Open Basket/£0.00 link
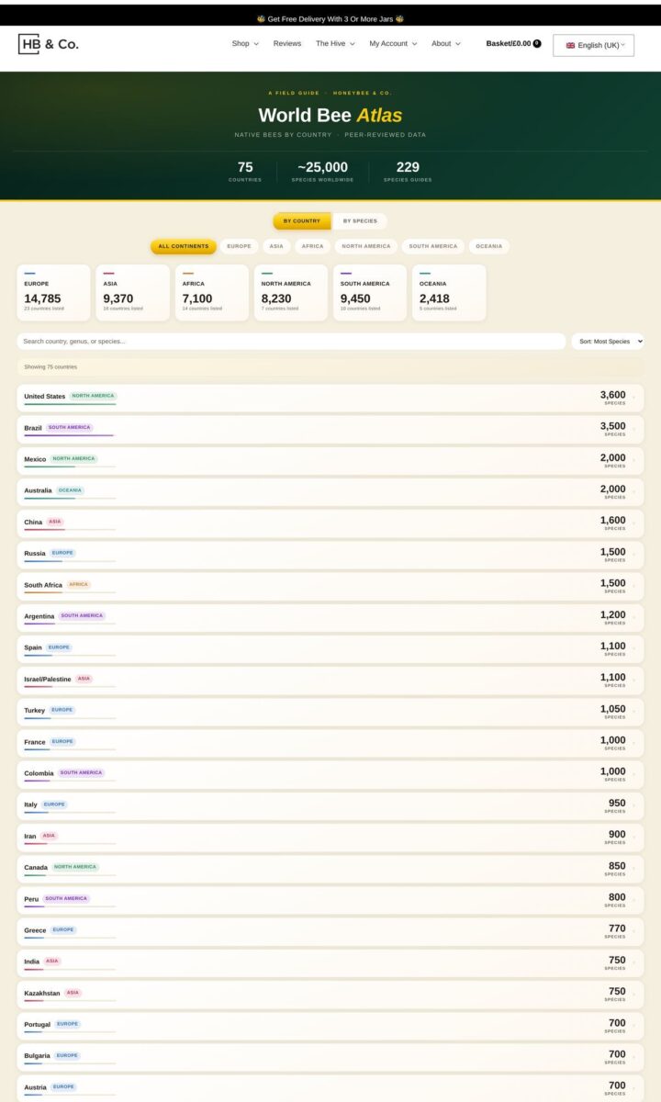The width and height of the screenshot is (661, 1102). [509, 43]
